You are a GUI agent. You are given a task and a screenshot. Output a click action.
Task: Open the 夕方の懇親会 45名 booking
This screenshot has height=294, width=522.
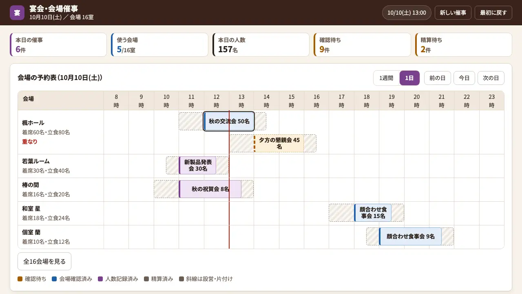coord(279,143)
